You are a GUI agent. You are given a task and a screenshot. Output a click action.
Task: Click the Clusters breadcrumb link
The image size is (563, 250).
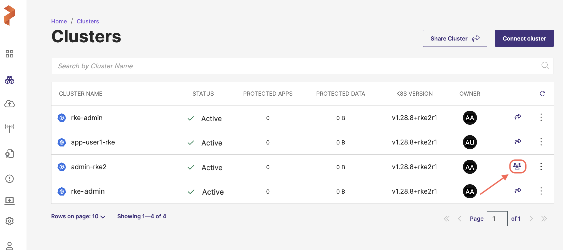tap(88, 21)
